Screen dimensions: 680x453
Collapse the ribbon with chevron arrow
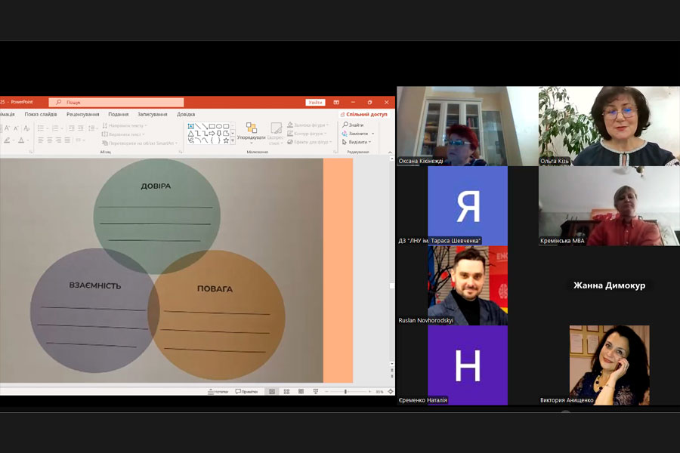tap(390, 153)
